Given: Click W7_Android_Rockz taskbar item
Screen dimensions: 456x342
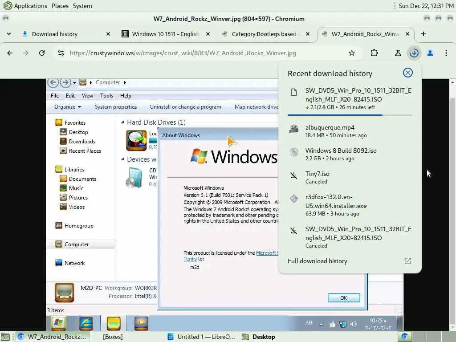Looking at the screenshot, I should click(x=53, y=337).
